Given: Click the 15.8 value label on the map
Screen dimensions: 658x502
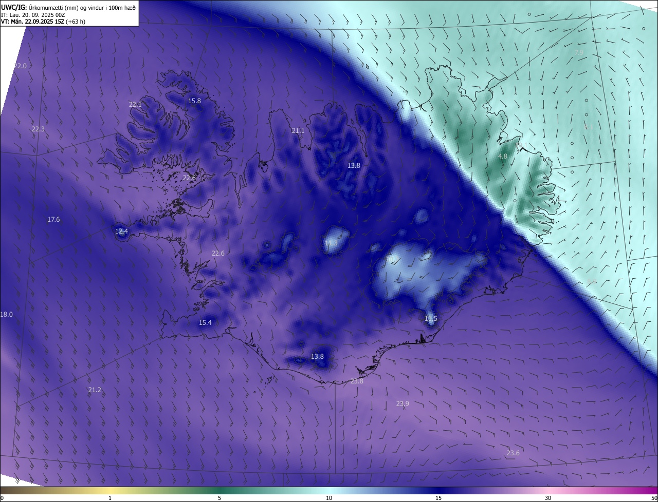Looking at the screenshot, I should (x=194, y=101).
